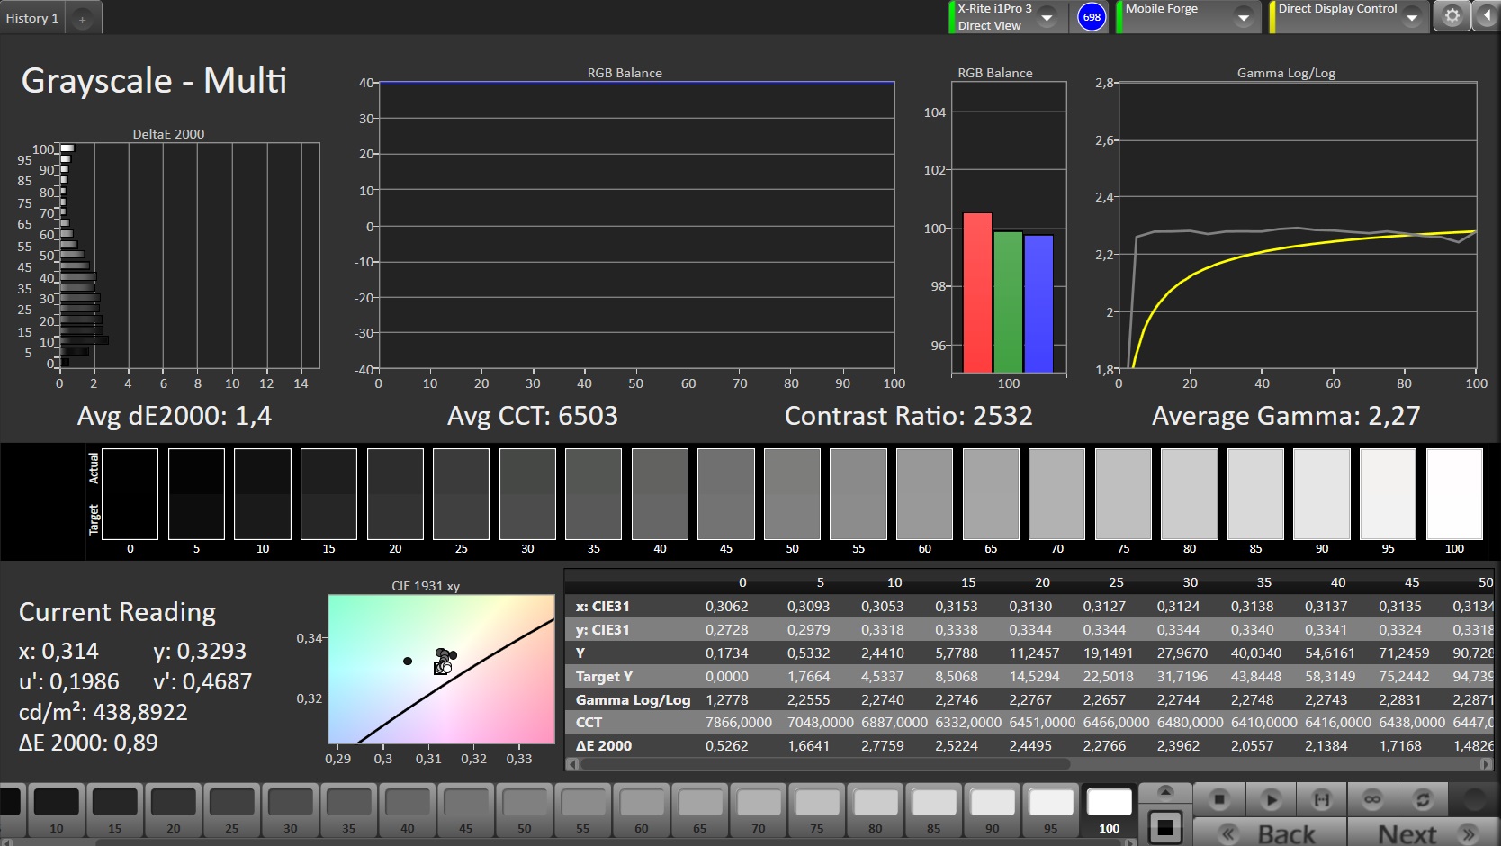Click the stop measurement icon
1501x846 pixels.
(1219, 799)
